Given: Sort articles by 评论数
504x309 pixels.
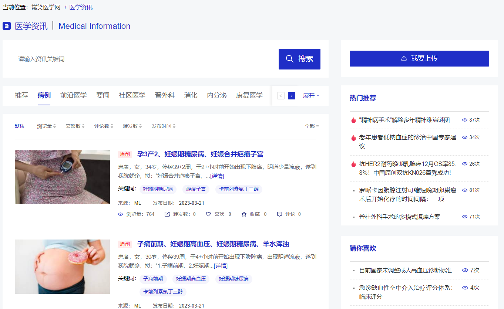Looking at the screenshot, I should [104, 126].
